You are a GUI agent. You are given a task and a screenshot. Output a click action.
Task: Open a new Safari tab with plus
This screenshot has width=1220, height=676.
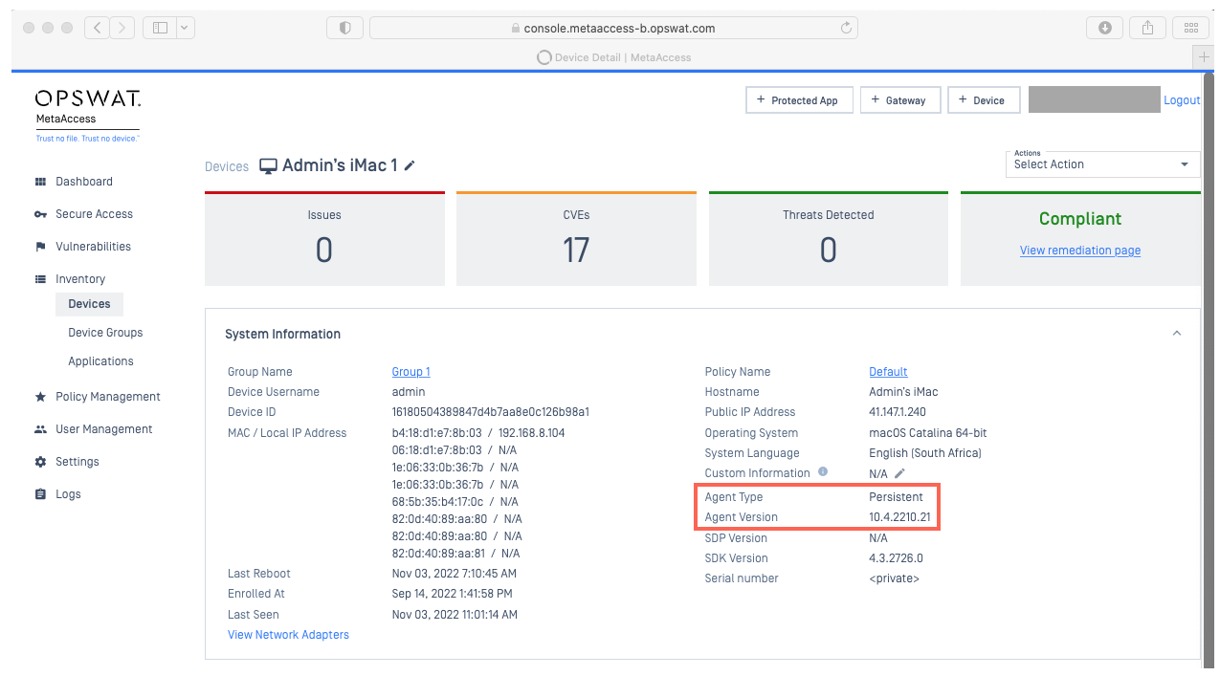[1206, 57]
